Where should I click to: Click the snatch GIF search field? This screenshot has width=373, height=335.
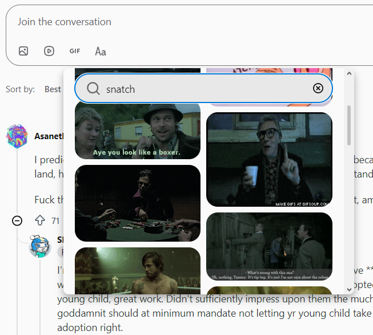coord(203,88)
